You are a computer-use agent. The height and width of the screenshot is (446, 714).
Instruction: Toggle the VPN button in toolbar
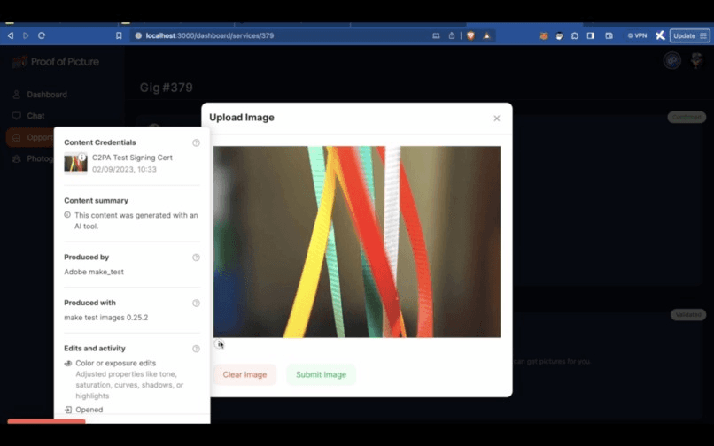pos(637,35)
